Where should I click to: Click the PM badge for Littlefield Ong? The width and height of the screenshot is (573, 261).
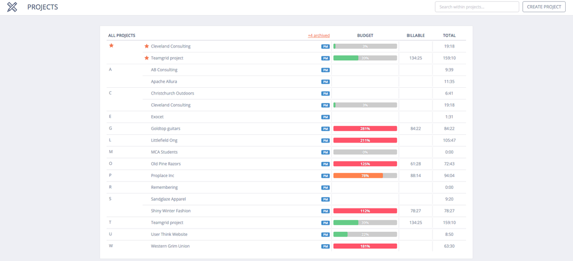[x=325, y=140]
